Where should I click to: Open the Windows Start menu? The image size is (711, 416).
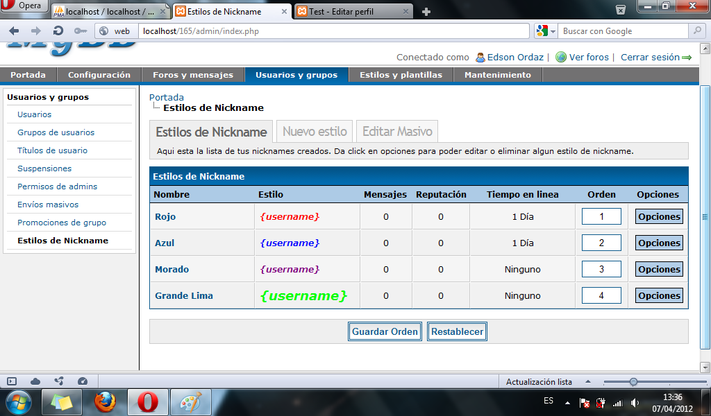point(19,402)
